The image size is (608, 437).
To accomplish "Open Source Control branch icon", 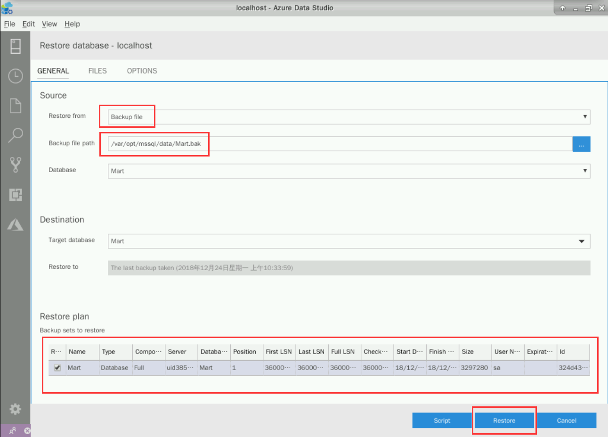I will (x=15, y=165).
